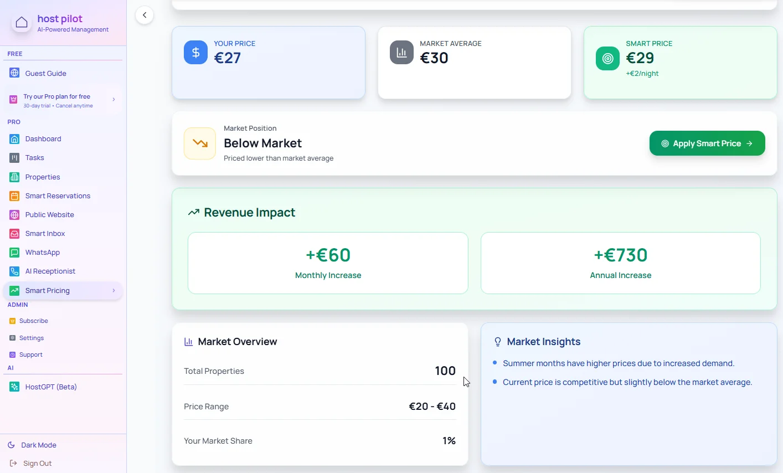Expand the Smart Pricing chevron
Image resolution: width=783 pixels, height=473 pixels.
pos(114,290)
